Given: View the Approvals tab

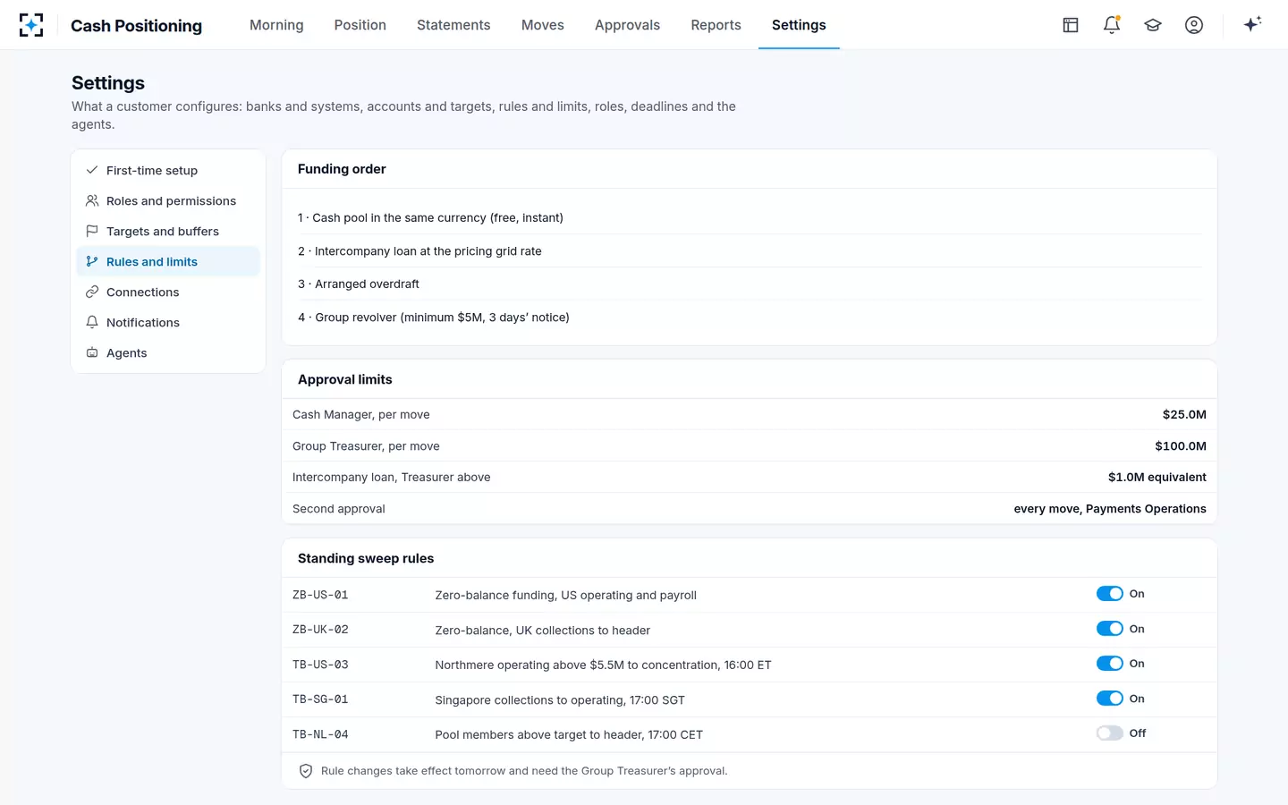Looking at the screenshot, I should (x=627, y=25).
